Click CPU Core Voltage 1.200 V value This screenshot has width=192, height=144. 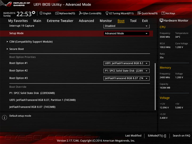pos(179,47)
